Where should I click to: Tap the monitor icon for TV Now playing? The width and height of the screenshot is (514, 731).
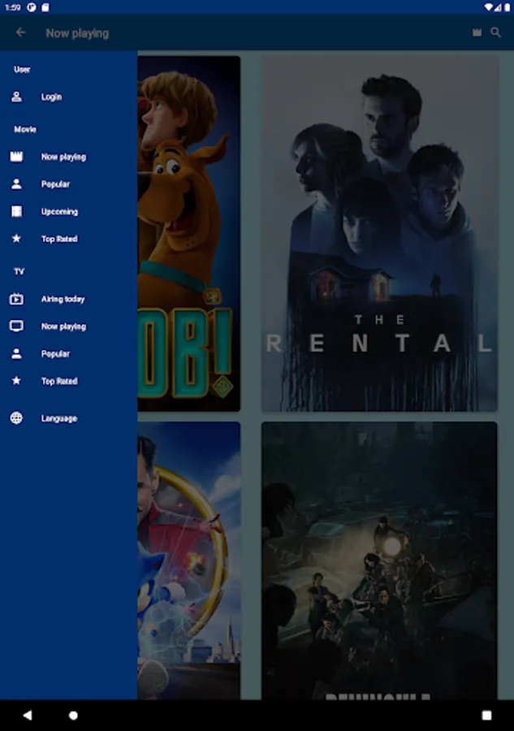tap(16, 327)
